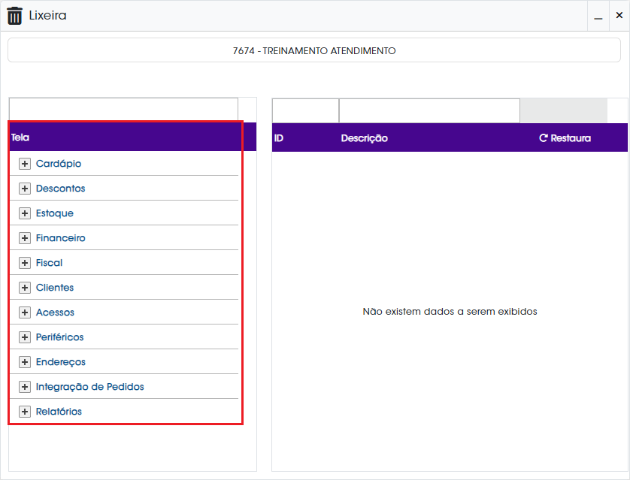This screenshot has height=480, width=630.
Task: Click the plus icon beside Periféricos
Action: point(25,337)
